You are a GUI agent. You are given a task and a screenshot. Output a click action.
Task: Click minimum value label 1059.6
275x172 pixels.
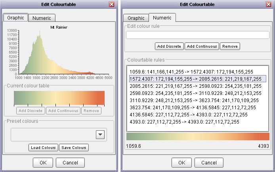pos(134,146)
